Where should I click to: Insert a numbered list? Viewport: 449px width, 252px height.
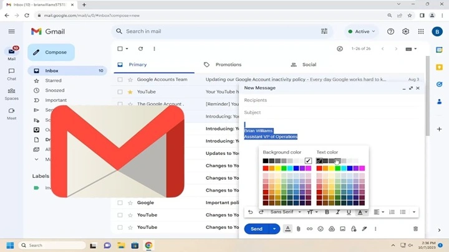pos(392,212)
